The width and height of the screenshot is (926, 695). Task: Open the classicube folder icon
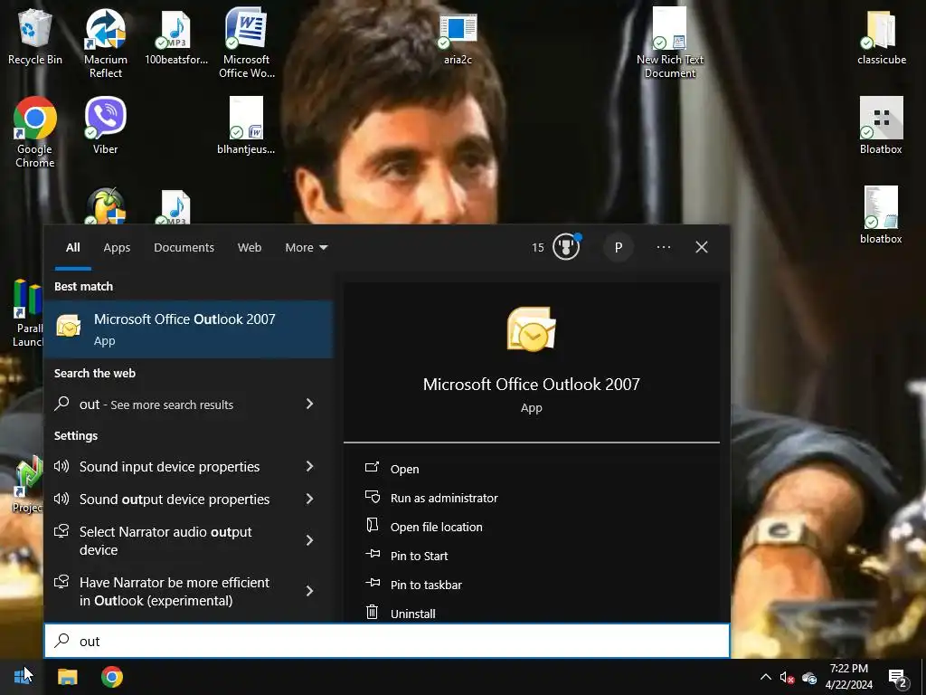[x=881, y=38]
